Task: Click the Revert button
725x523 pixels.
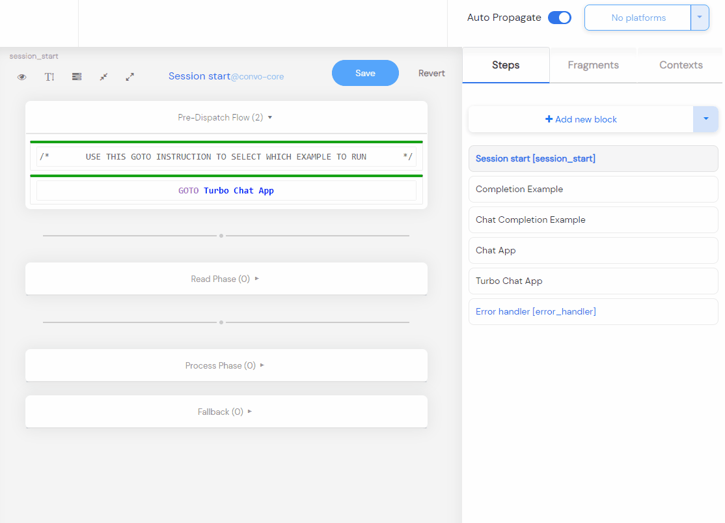Action: [x=431, y=73]
